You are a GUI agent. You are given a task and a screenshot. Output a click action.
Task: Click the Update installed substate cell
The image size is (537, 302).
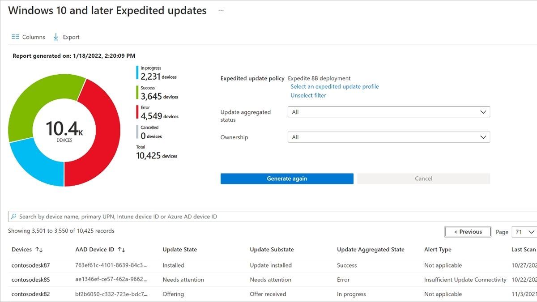coord(271,265)
